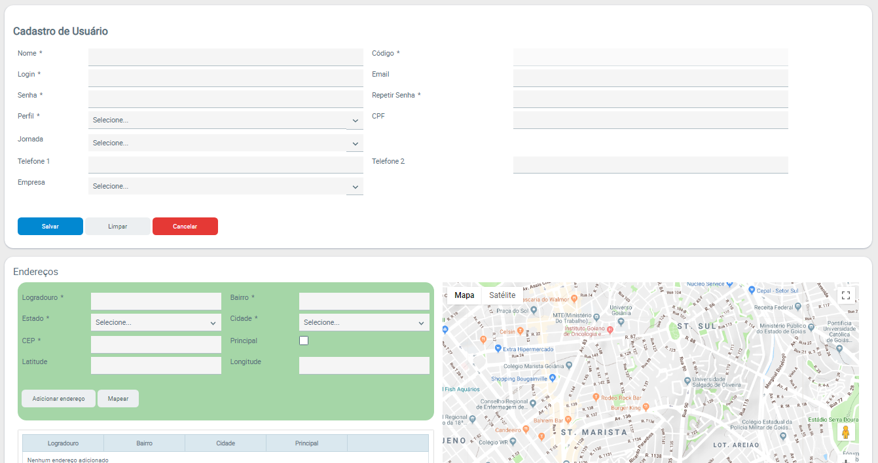Click the Telefone 1 field
Image resolution: width=878 pixels, height=463 pixels.
pos(225,165)
